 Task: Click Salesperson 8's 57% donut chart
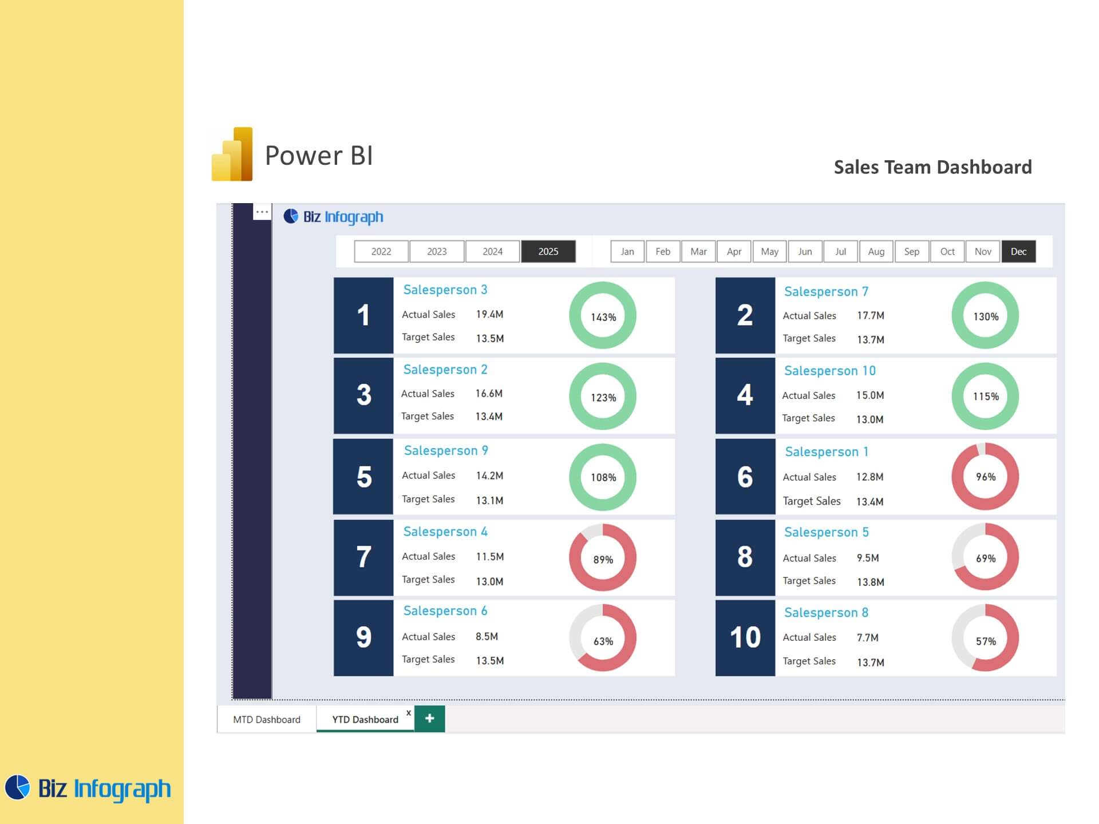[985, 639]
